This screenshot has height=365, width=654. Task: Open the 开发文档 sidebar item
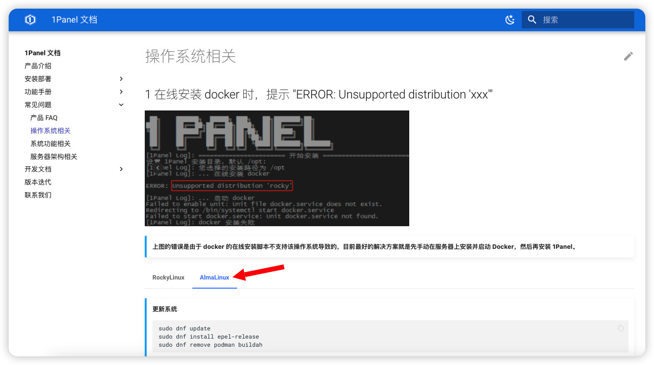point(38,169)
